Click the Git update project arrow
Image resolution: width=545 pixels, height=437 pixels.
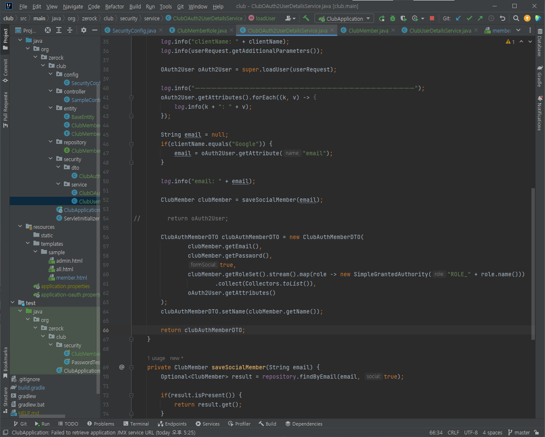pyautogui.click(x=459, y=18)
